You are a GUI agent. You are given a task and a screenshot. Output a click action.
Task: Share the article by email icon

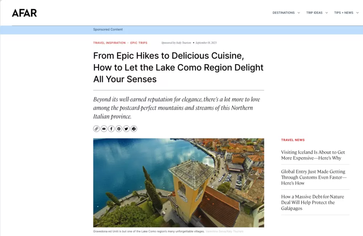104,129
